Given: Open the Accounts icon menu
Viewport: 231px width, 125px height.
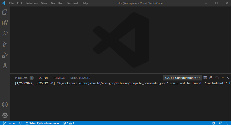Looking at the screenshot, I should (5, 104).
